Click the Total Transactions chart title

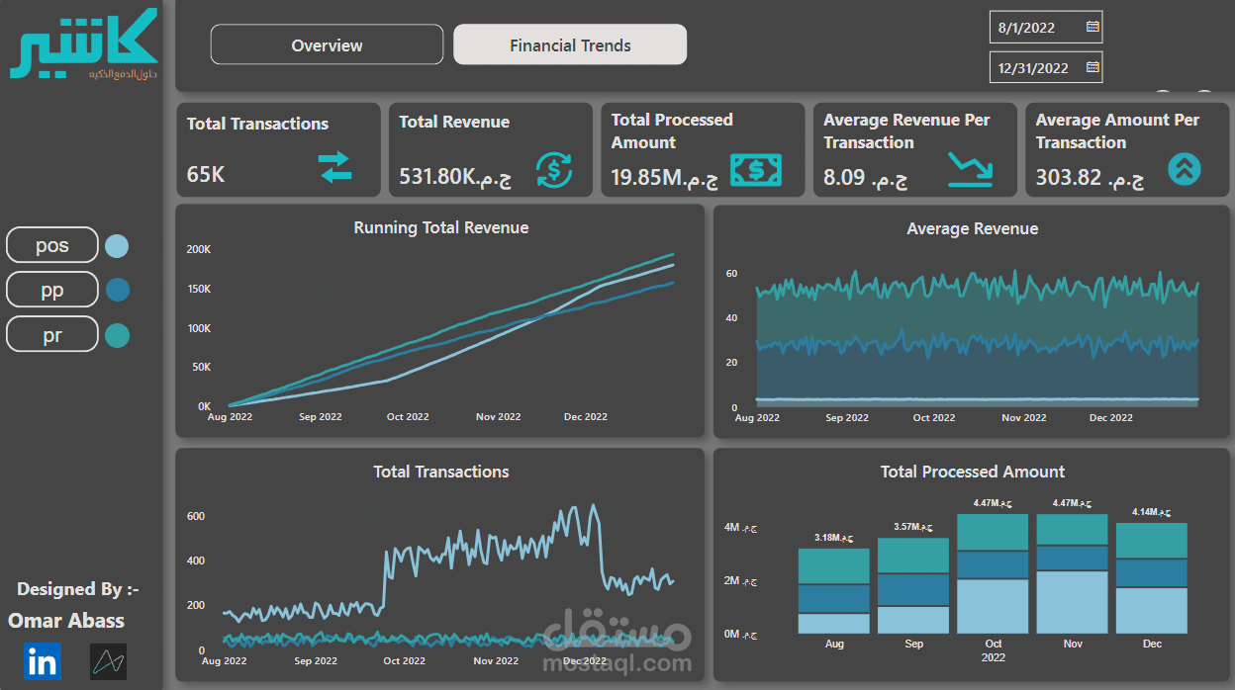pyautogui.click(x=441, y=472)
